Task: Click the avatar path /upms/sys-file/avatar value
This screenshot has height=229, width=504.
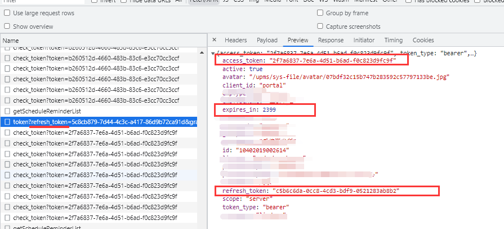Action: (x=349, y=77)
